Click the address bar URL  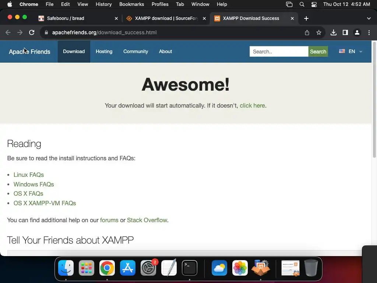[104, 32]
